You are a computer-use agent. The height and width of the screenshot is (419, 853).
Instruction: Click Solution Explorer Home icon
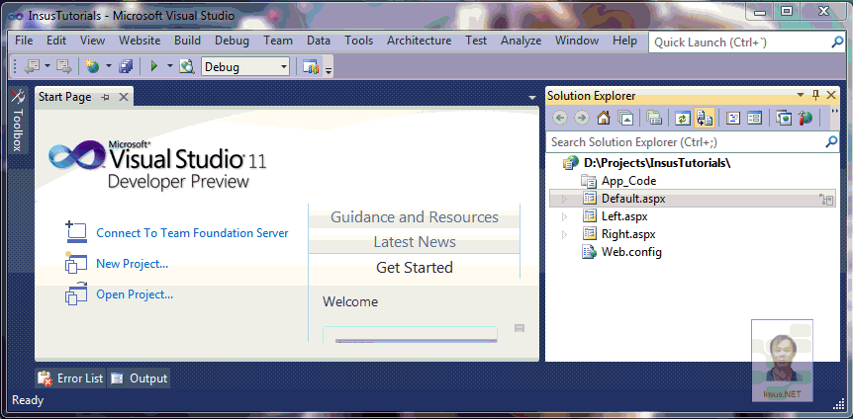coord(604,118)
